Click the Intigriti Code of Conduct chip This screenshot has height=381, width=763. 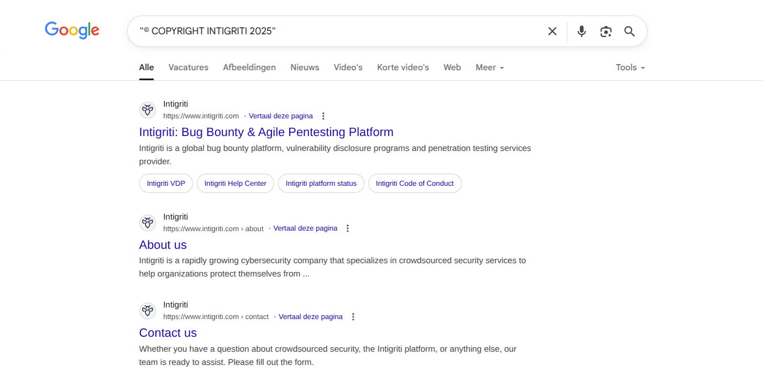415,184
